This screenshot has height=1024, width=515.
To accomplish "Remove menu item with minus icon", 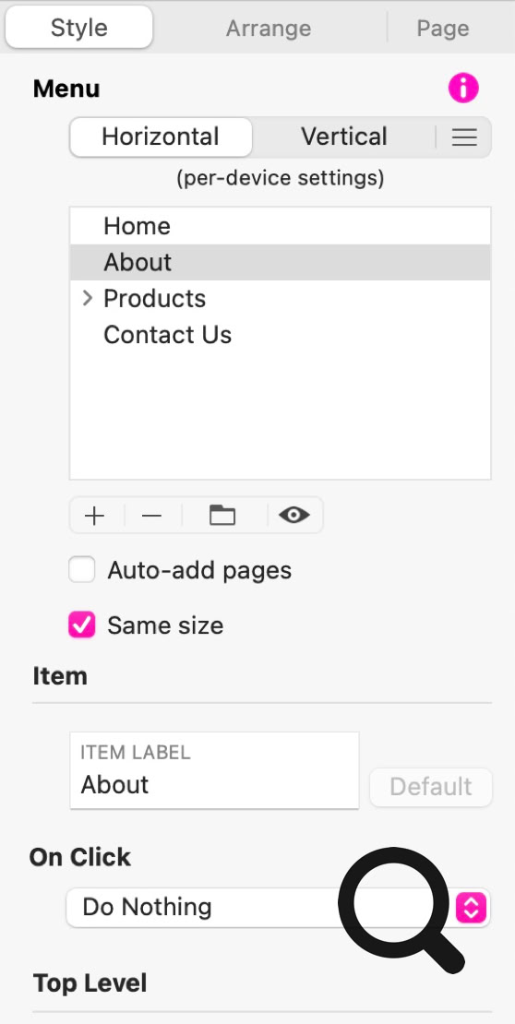I will tap(151, 516).
